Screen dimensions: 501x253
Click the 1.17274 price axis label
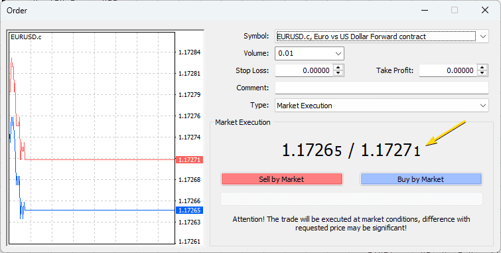(190, 137)
